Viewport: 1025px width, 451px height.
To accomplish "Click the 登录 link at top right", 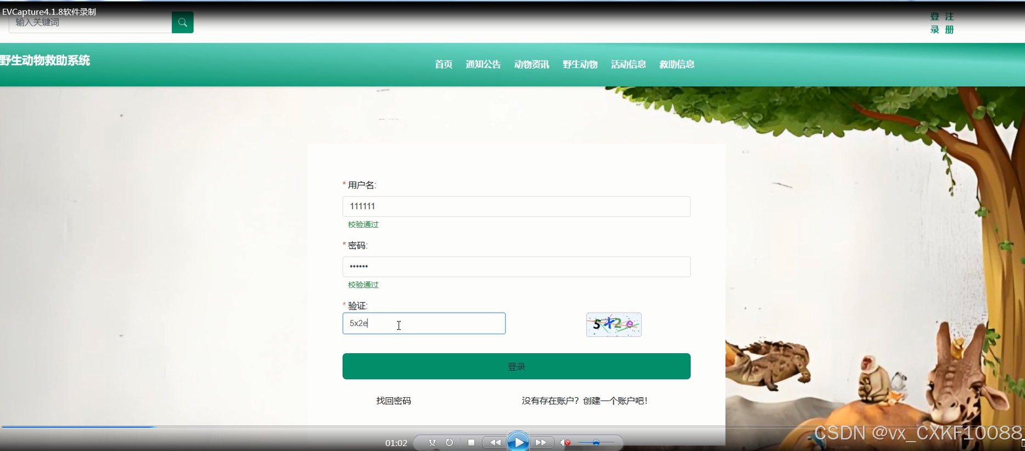I will point(935,23).
